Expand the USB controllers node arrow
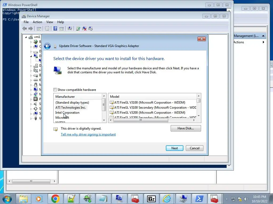 [31, 118]
